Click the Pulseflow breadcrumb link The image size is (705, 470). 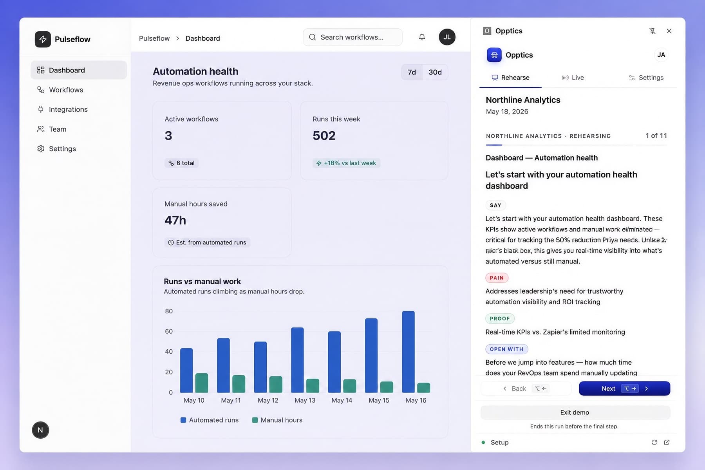[154, 38]
